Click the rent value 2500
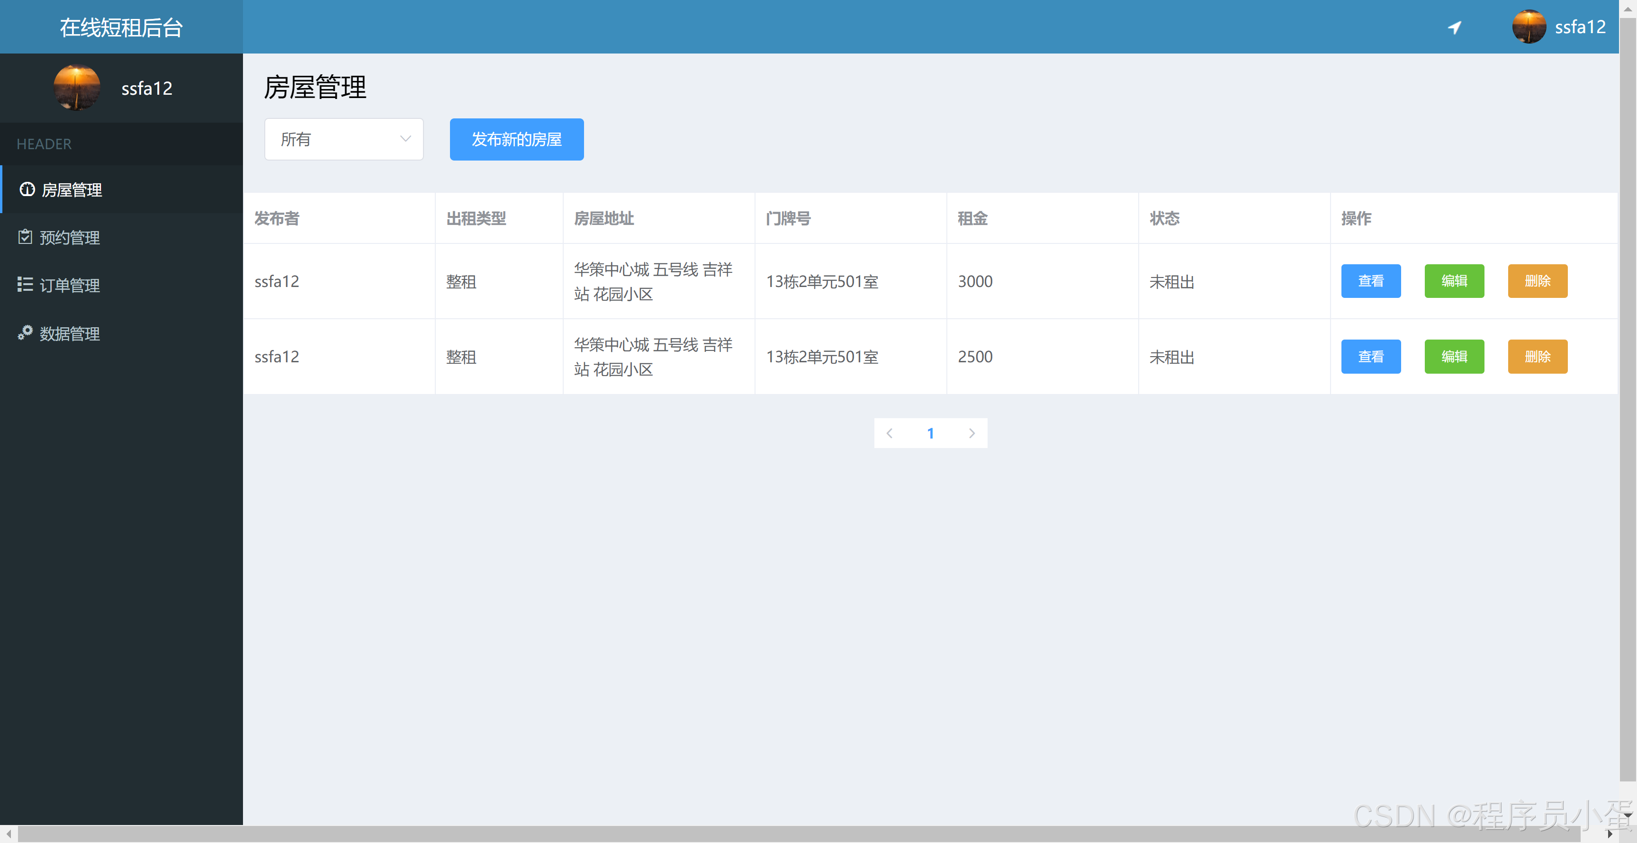 pyautogui.click(x=975, y=357)
